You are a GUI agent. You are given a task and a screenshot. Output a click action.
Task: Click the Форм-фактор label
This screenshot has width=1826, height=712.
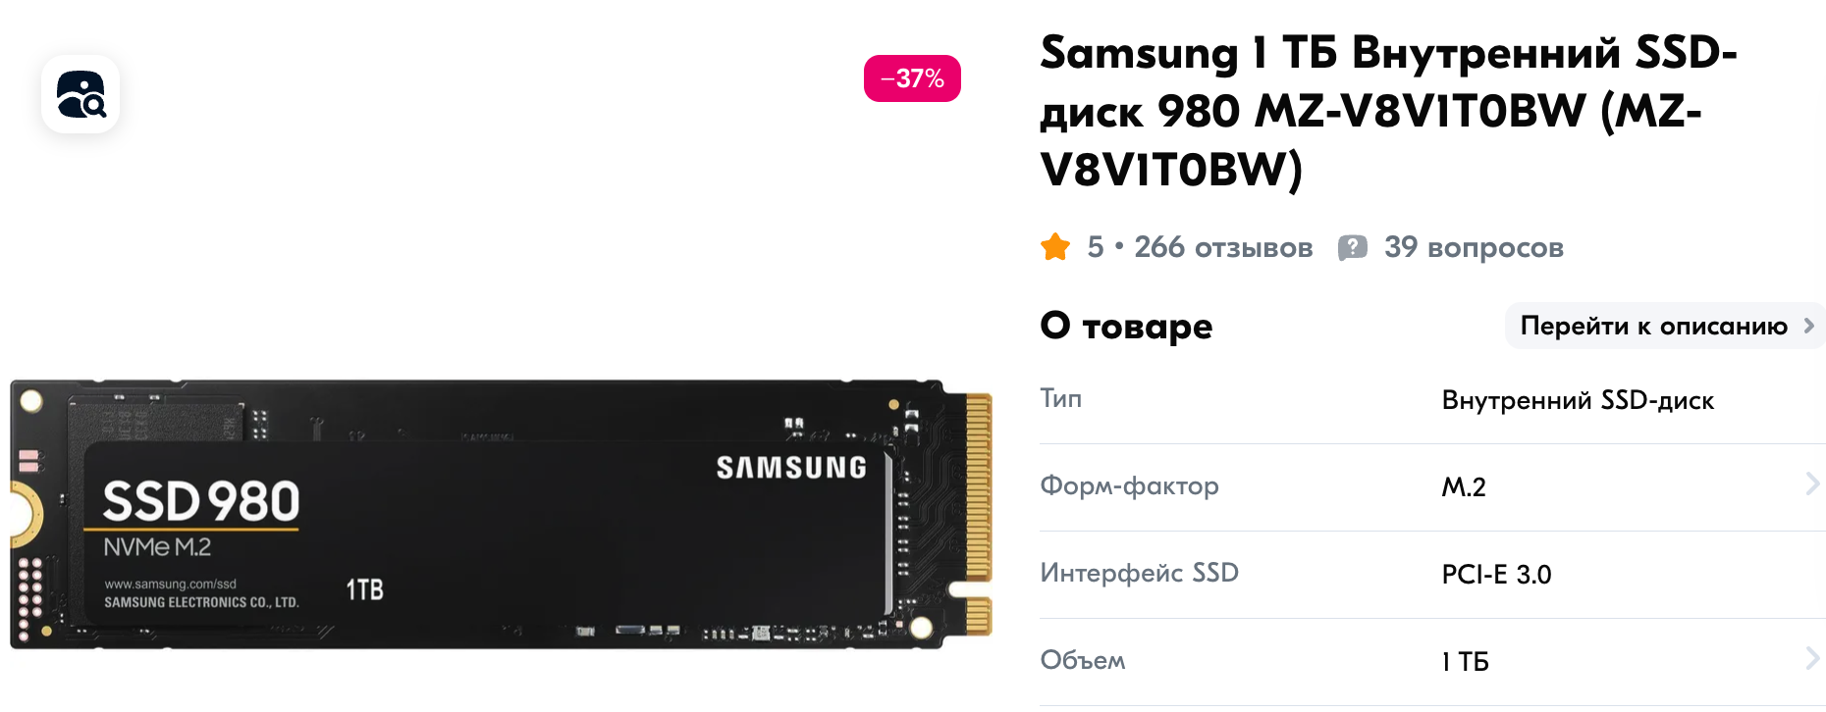pyautogui.click(x=1129, y=485)
